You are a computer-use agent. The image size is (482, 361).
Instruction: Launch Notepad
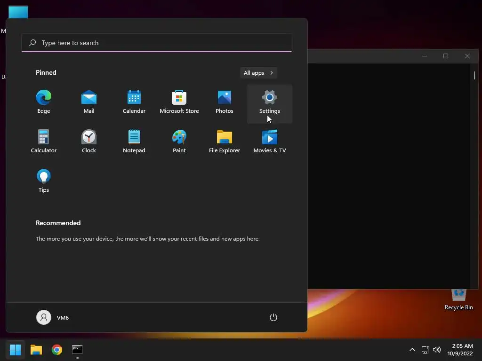click(x=134, y=142)
